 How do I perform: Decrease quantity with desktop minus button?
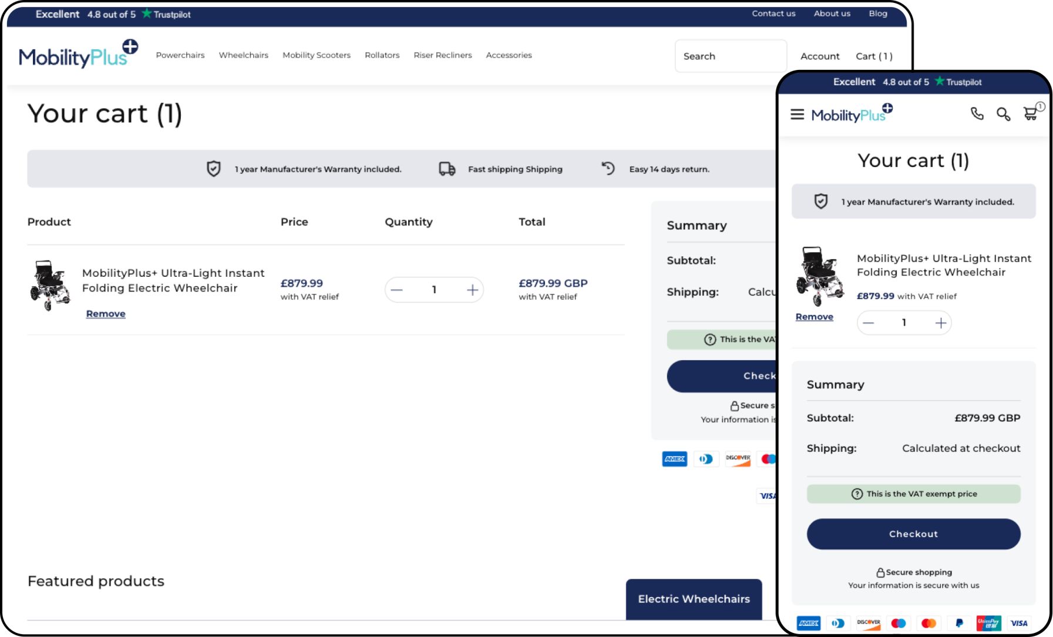(x=397, y=290)
